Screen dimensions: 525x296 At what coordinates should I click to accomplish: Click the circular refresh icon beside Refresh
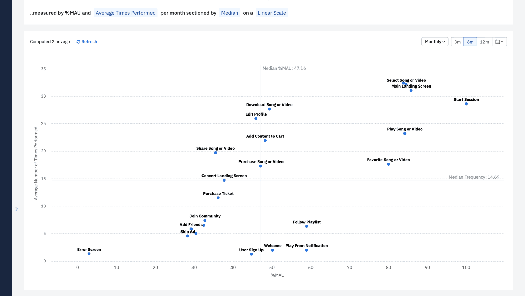click(78, 42)
